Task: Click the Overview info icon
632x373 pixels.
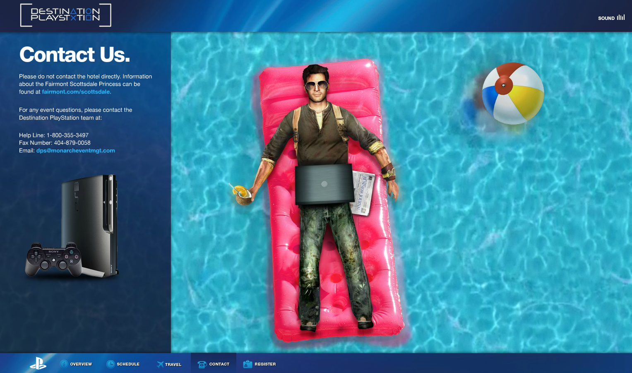Action: (x=64, y=364)
